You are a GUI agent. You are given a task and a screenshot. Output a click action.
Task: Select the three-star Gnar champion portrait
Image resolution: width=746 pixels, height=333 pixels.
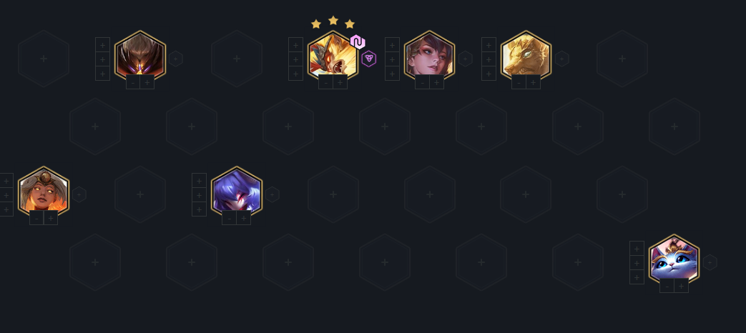tap(333, 56)
